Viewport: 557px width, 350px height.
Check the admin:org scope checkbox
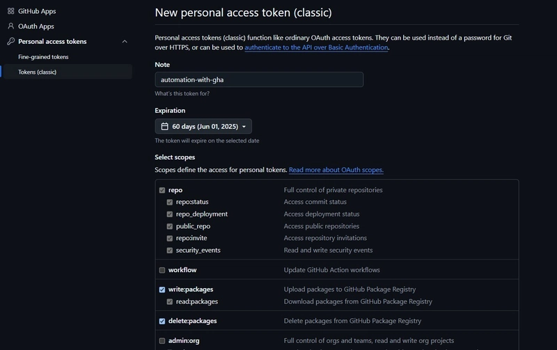pos(162,341)
